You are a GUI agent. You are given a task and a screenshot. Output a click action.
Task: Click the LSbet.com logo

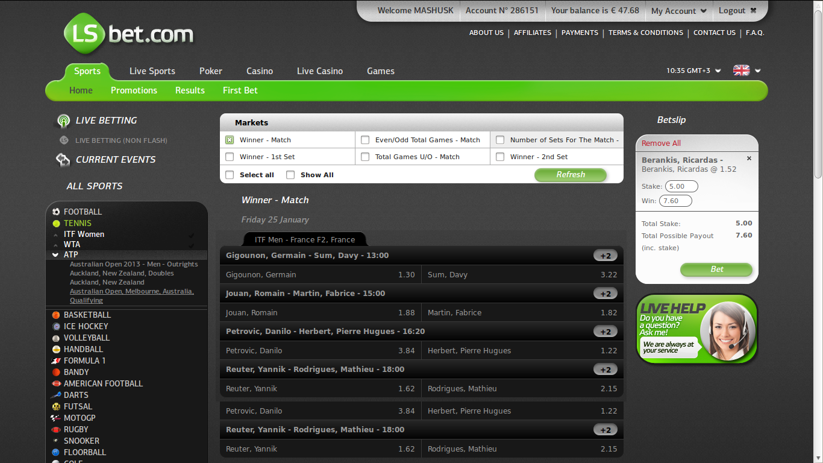coord(129,34)
